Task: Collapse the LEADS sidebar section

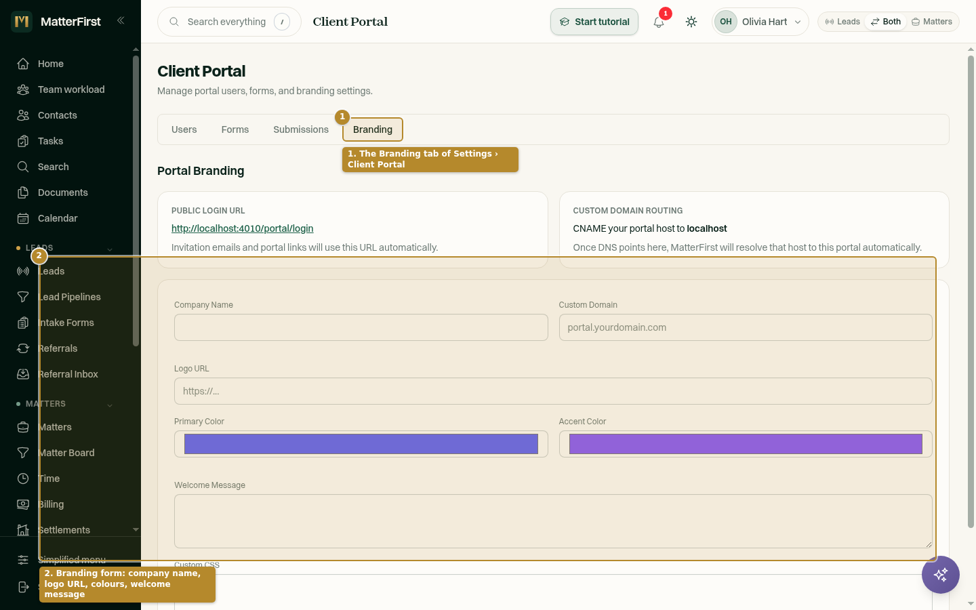Action: (x=110, y=249)
